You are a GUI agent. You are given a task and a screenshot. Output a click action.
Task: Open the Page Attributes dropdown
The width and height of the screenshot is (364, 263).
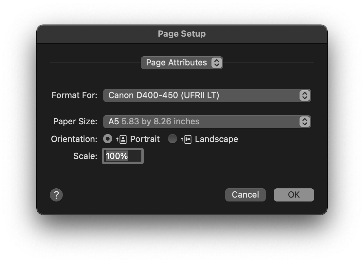pyautogui.click(x=182, y=62)
